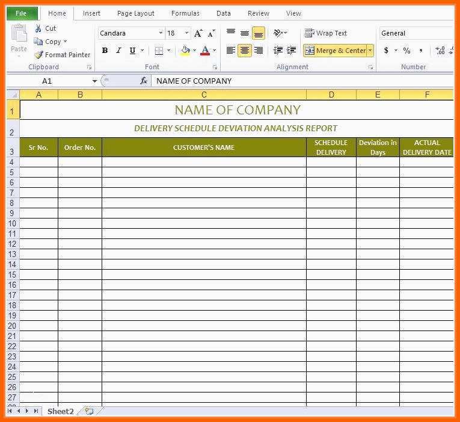This screenshot has width=460, height=422.
Task: Toggle Wrap Text on the cell
Action: click(326, 33)
